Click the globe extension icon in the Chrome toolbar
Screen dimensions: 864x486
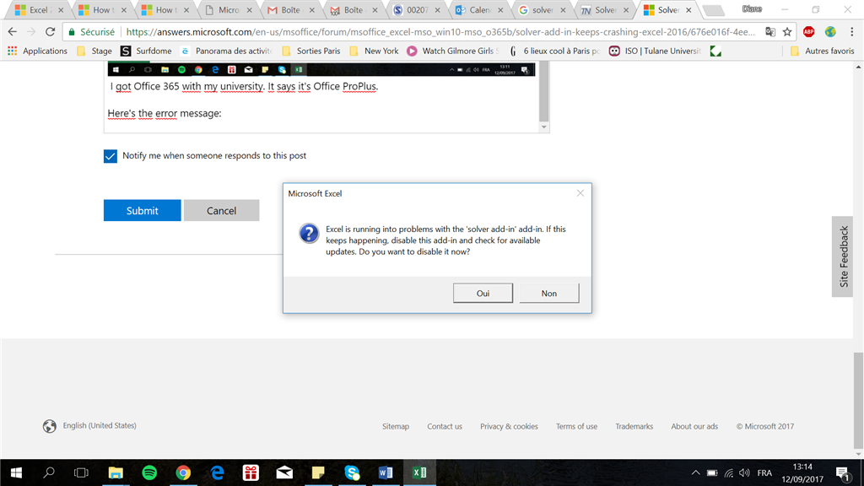click(x=830, y=32)
